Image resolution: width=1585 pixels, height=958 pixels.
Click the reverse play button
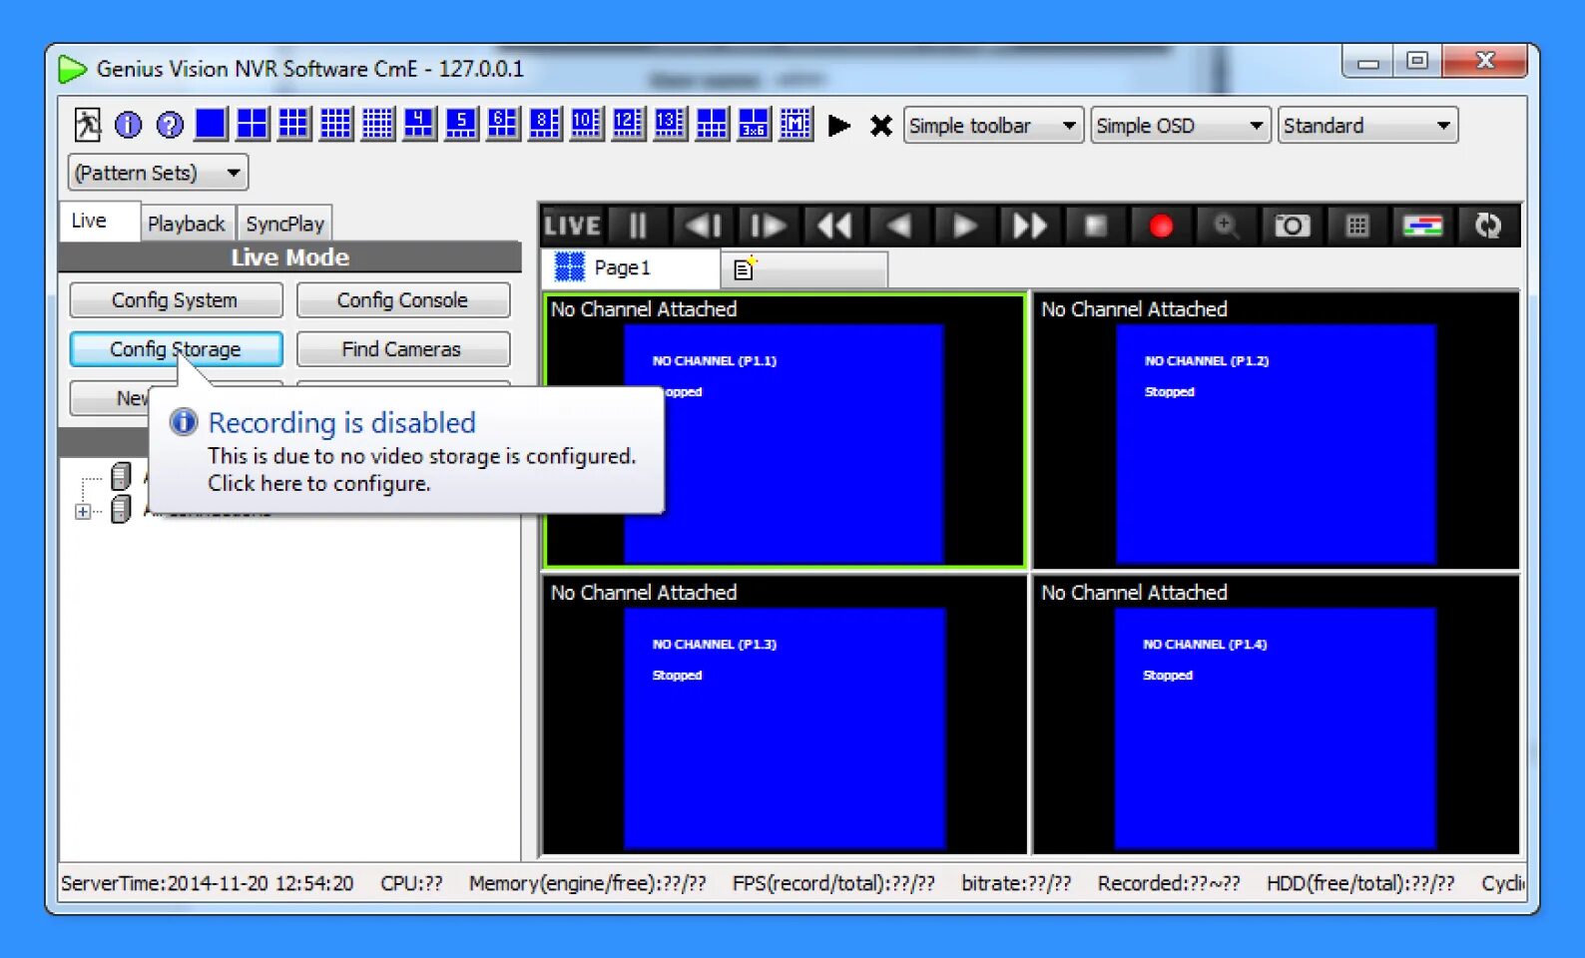pyautogui.click(x=898, y=226)
